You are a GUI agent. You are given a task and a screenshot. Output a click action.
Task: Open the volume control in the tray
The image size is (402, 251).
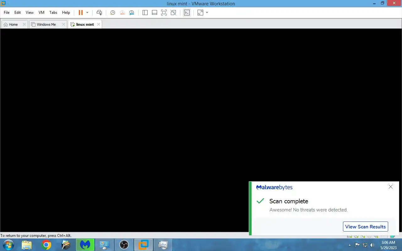point(372,245)
